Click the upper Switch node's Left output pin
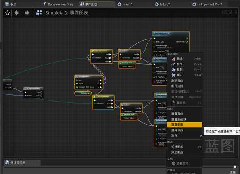 click(110, 55)
